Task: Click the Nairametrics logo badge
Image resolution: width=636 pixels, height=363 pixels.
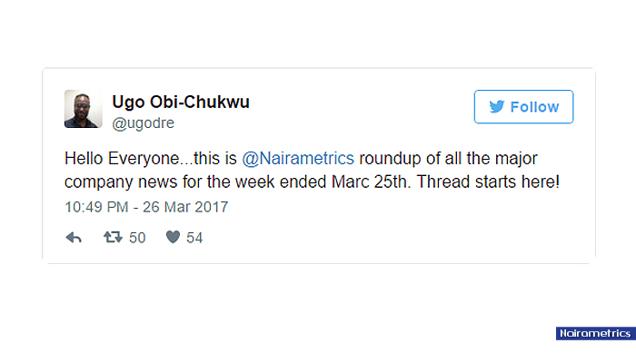Action: [x=594, y=333]
